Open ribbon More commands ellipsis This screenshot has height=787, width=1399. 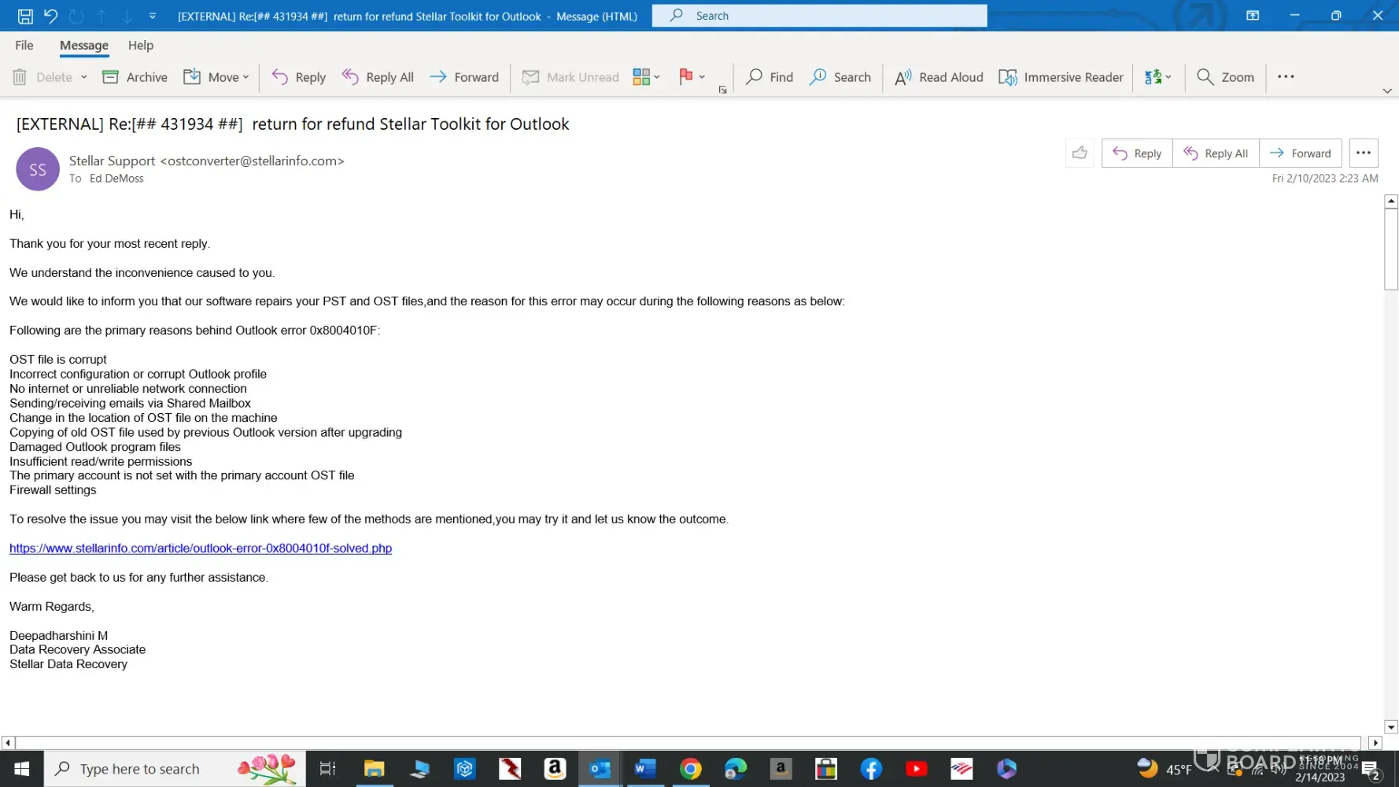pos(1286,77)
